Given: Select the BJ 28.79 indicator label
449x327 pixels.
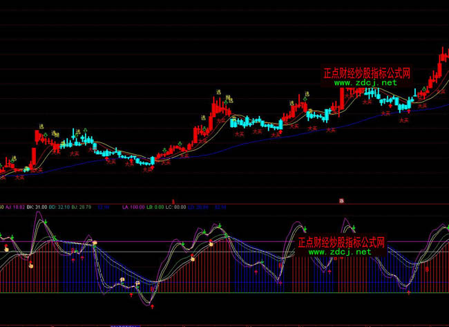Looking at the screenshot, I should (82, 207).
